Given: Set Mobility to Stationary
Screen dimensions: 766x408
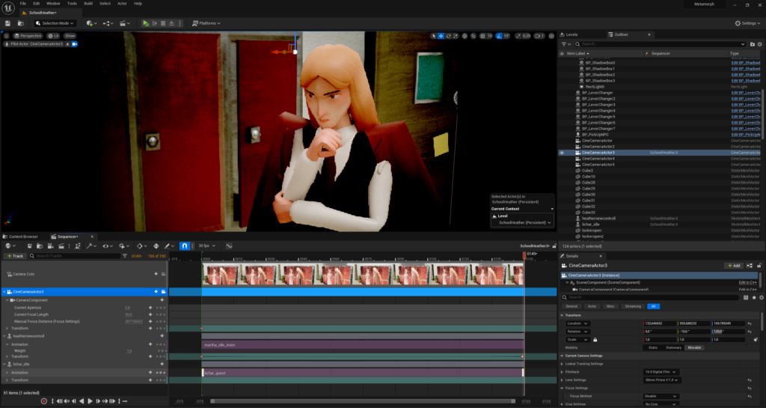Looking at the screenshot, I should [x=673, y=347].
